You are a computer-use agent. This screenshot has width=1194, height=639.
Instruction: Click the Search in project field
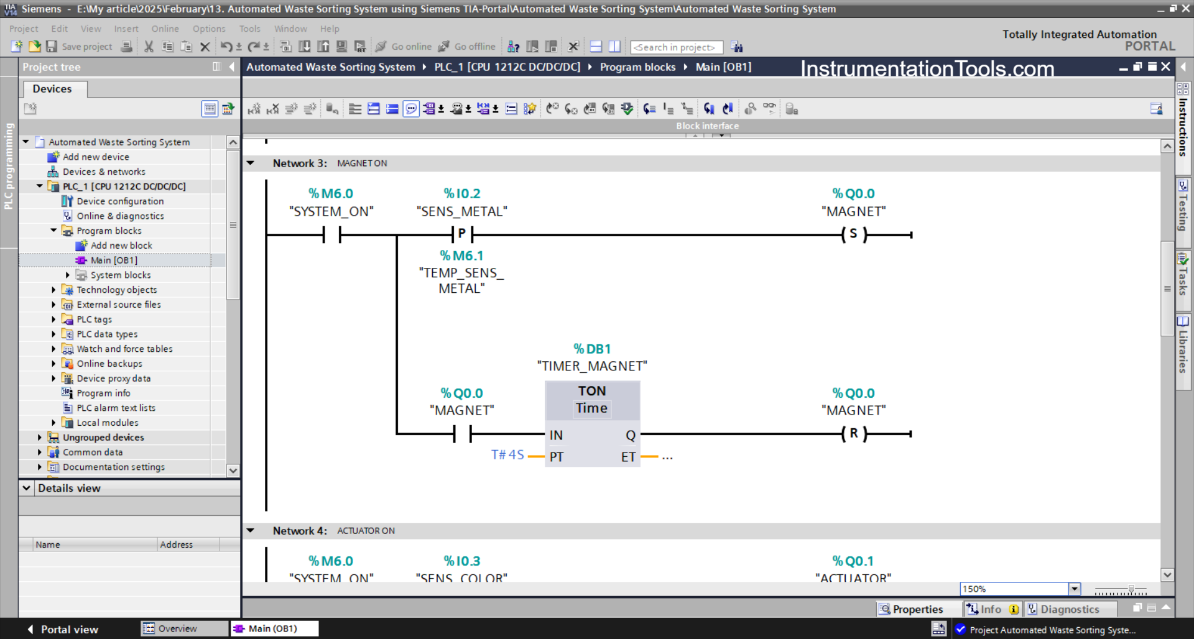(x=676, y=47)
